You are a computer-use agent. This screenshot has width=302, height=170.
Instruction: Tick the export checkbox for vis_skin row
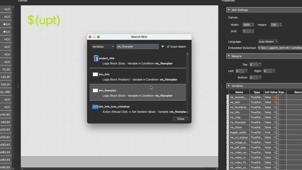[282, 102]
